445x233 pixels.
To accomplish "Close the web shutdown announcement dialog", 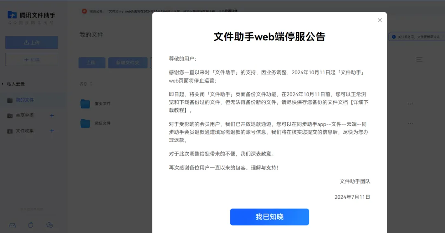I will (380, 21).
